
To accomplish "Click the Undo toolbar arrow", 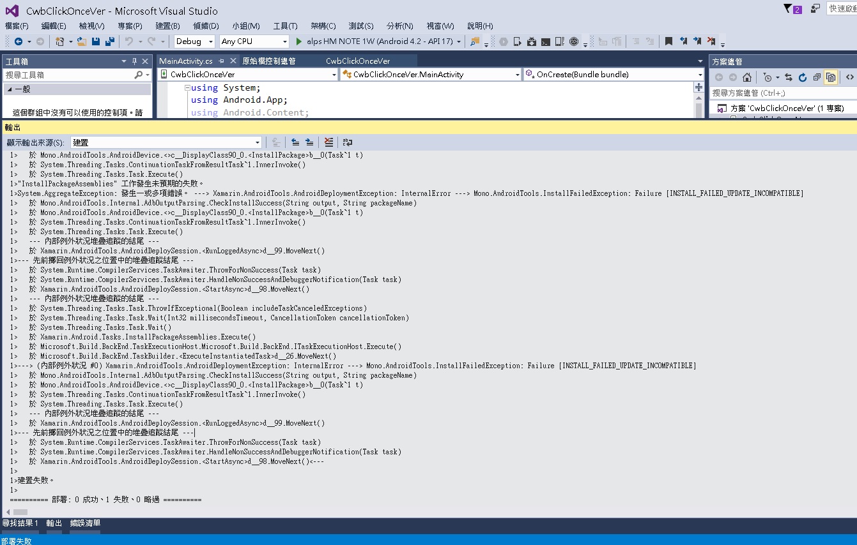I will click(129, 41).
